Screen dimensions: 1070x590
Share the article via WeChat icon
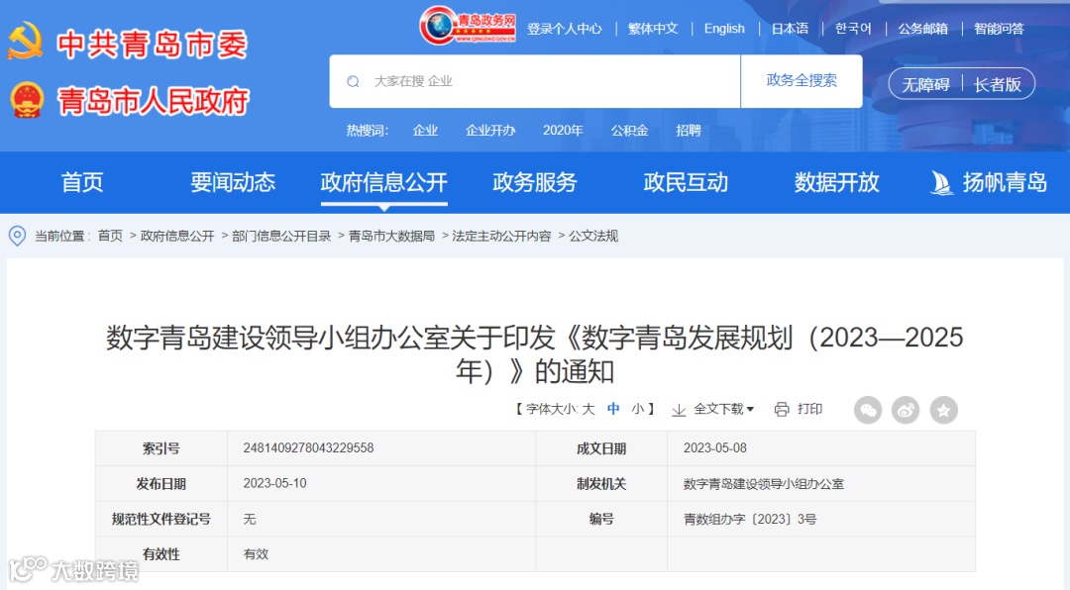[x=868, y=410]
